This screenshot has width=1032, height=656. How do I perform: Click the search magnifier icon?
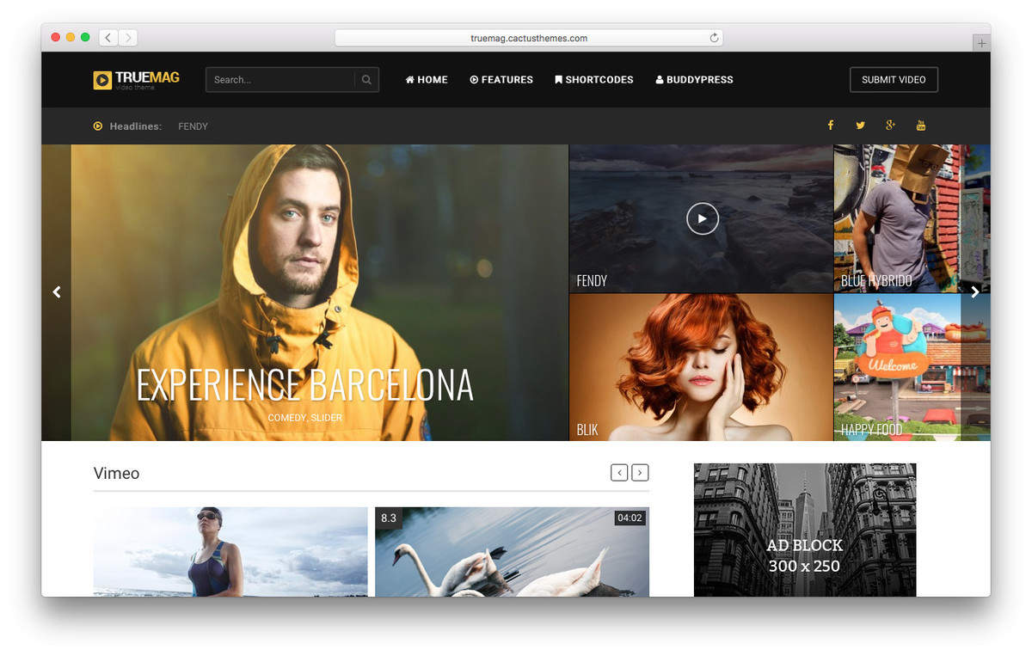(x=366, y=80)
